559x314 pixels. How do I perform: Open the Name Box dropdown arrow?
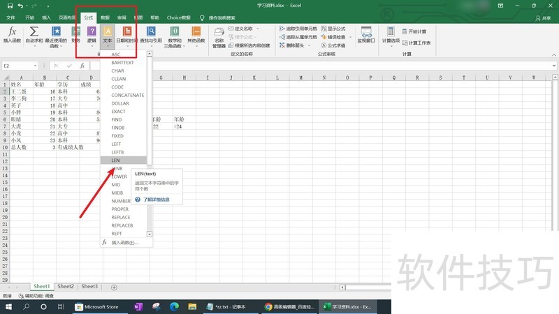coord(35,66)
